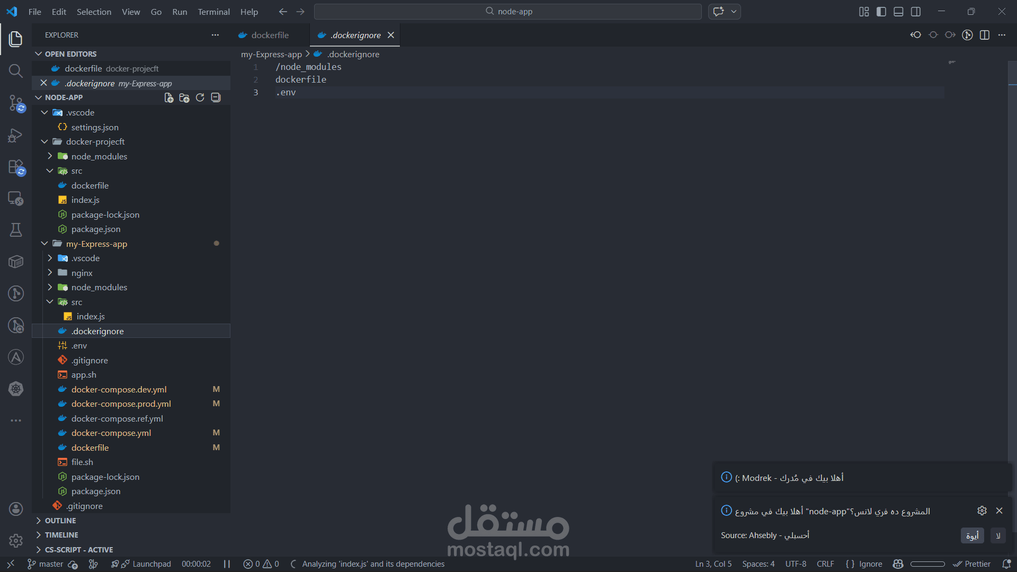Open the Extensions view

[x=16, y=167]
